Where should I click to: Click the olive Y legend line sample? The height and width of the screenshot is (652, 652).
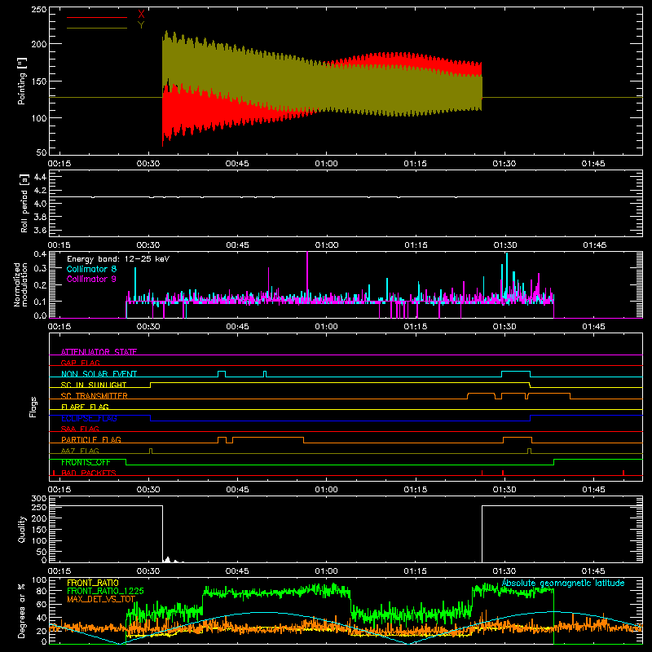tap(97, 28)
